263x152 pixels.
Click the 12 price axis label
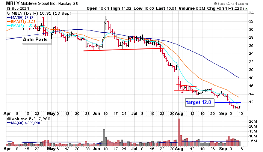(251, 102)
